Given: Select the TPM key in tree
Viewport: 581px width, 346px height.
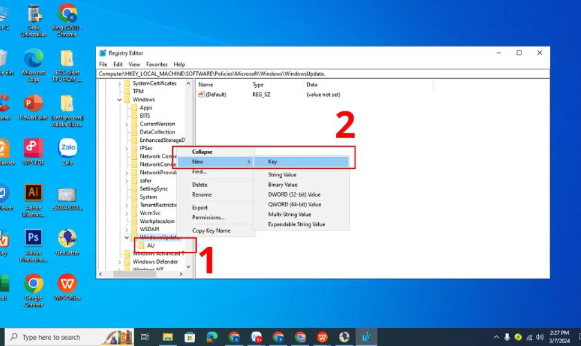Looking at the screenshot, I should (138, 91).
